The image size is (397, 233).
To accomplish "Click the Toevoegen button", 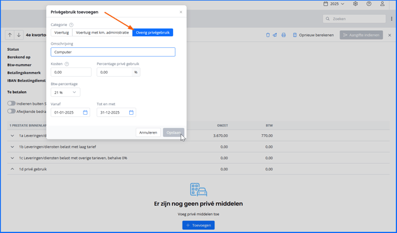I will [198, 225].
